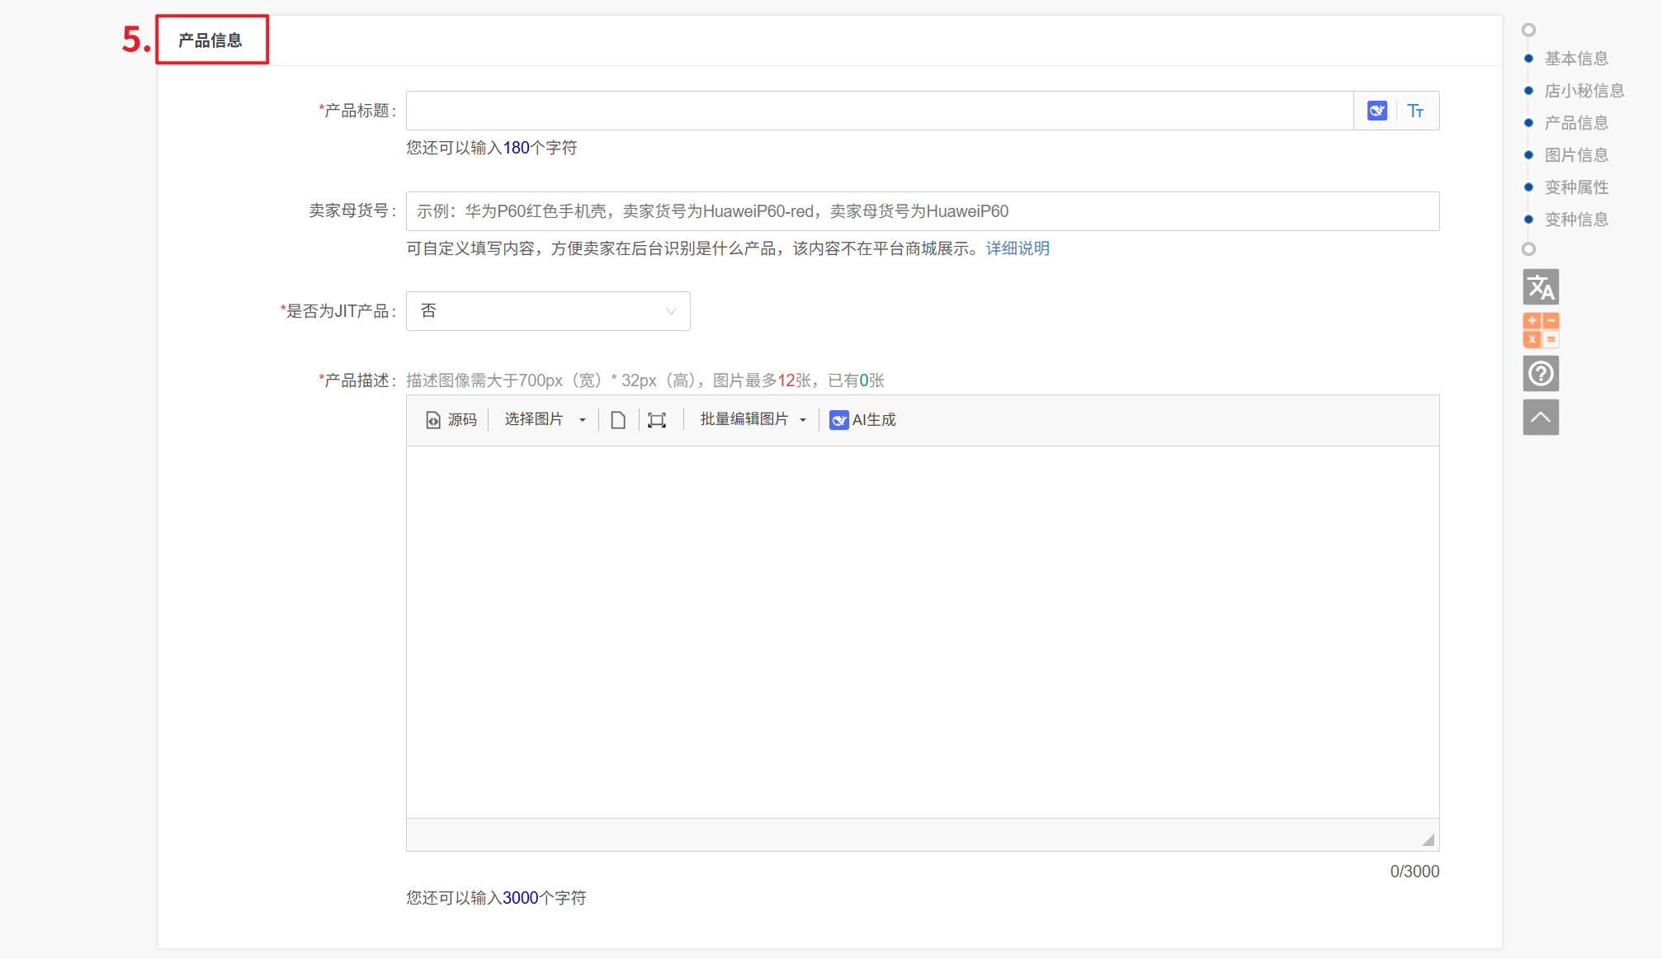Jump to 图片信息 section in side navigation
Image resolution: width=1662 pixels, height=959 pixels.
pyautogui.click(x=1575, y=155)
